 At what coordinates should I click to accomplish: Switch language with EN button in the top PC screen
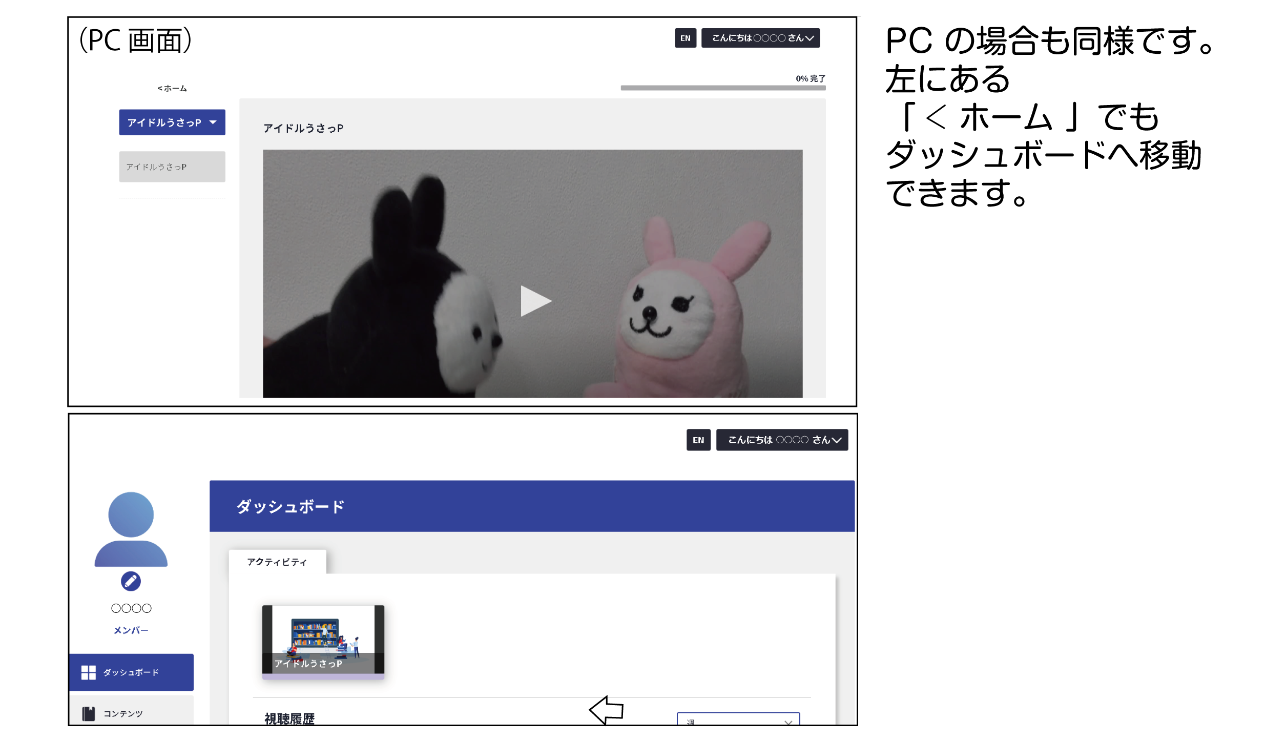(686, 38)
